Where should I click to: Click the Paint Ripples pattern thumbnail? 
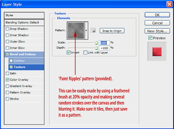tap(75, 30)
